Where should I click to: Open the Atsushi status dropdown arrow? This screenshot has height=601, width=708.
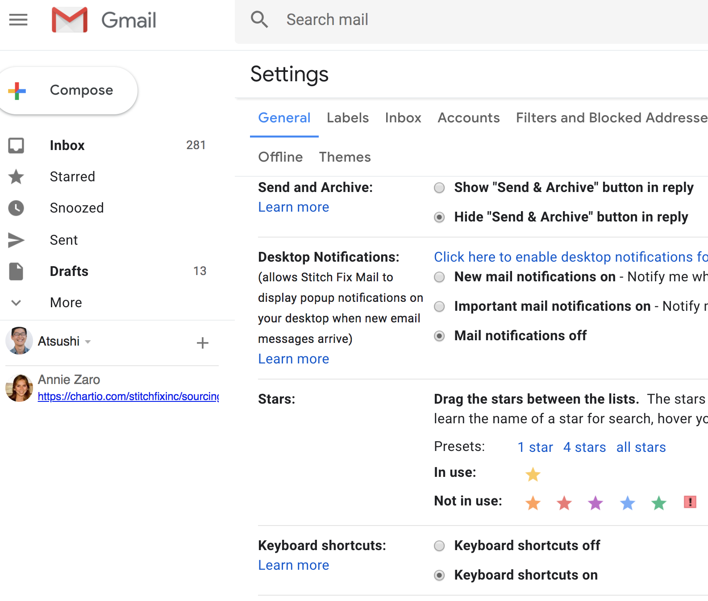tap(88, 342)
